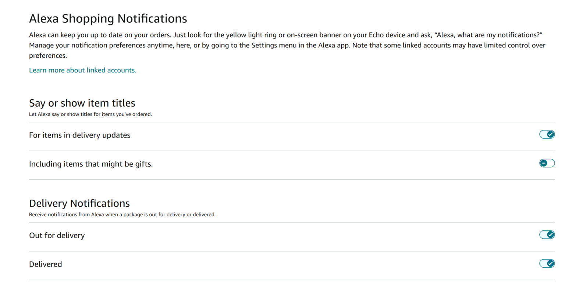Click the "Alexa Shopping Notifications" page heading
The image size is (565, 289).
[108, 18]
